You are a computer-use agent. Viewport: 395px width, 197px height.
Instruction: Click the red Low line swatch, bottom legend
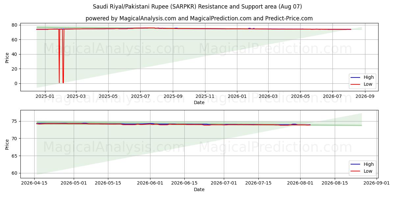[356, 171]
